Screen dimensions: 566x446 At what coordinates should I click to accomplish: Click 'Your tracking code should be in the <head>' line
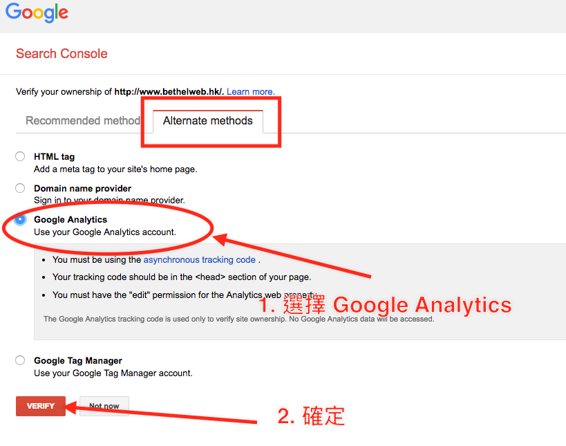point(182,277)
